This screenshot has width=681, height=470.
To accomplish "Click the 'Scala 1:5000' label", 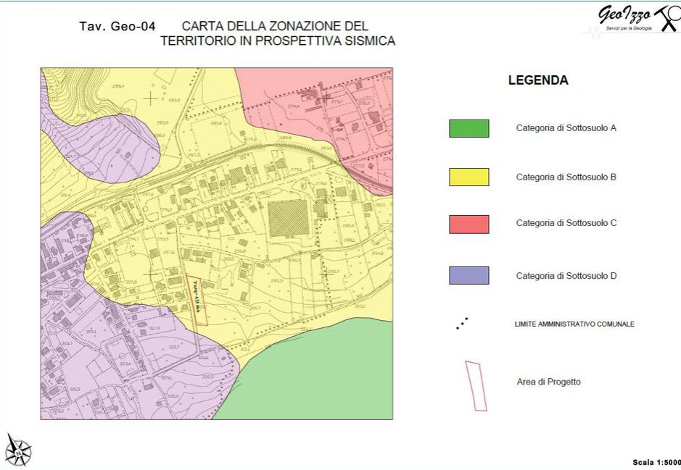I will 656,463.
